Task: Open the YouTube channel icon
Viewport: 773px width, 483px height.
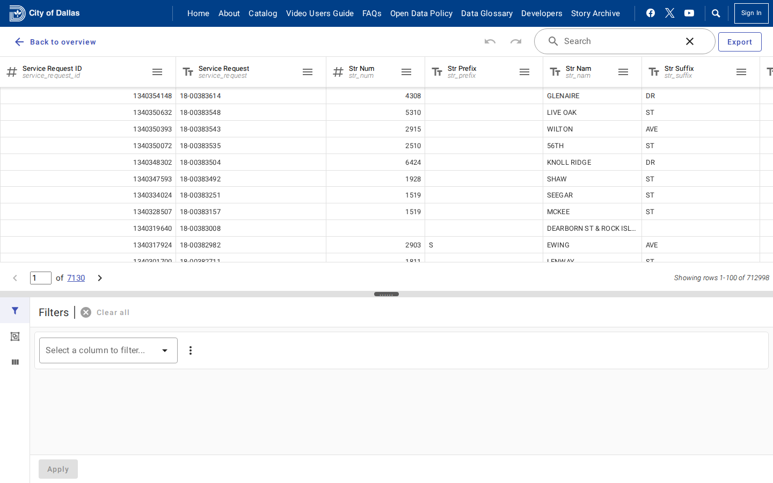Action: 689,13
